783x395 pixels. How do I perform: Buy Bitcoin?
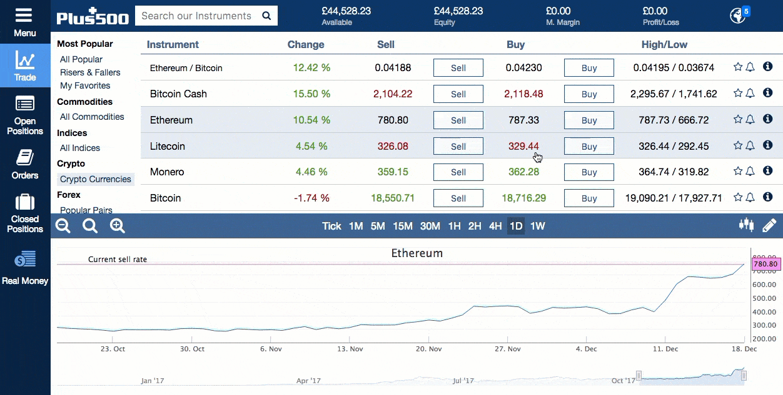pos(589,198)
